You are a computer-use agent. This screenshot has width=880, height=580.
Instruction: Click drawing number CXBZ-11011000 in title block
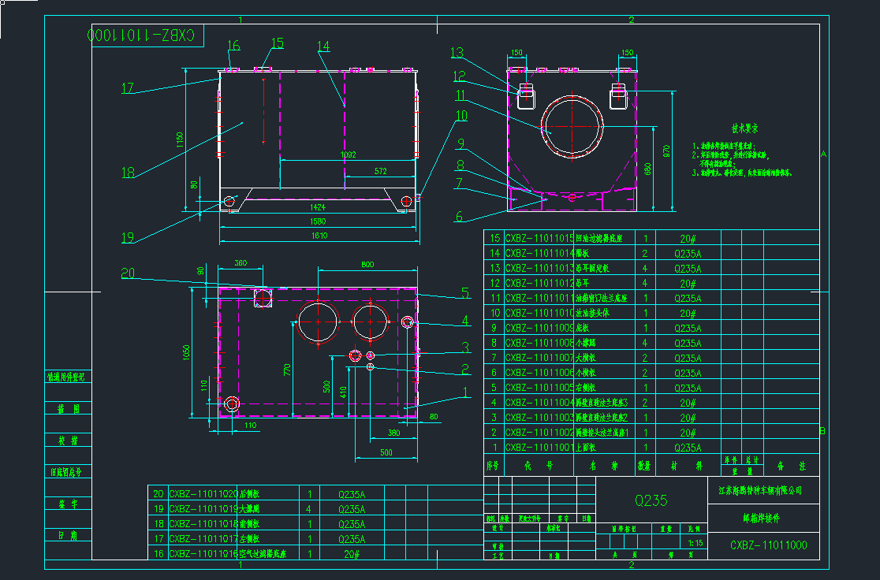(768, 545)
